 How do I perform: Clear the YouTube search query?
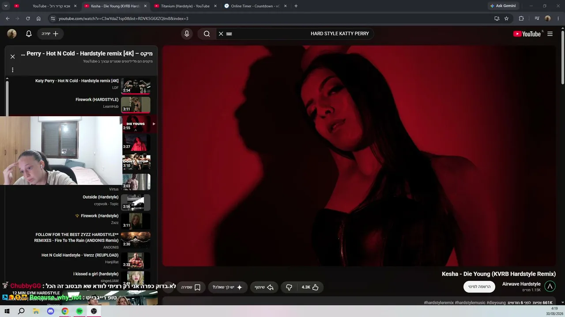[221, 34]
